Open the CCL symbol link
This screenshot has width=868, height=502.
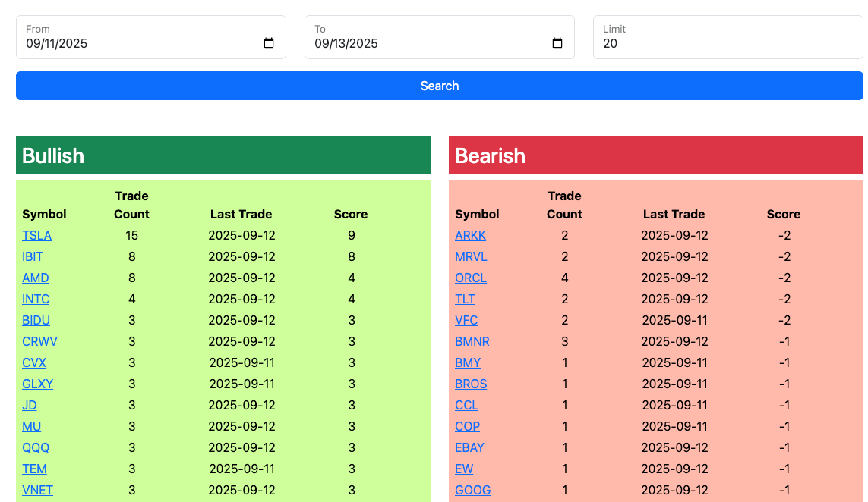(x=467, y=405)
